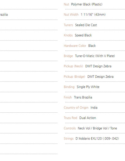Click the Binding label
Viewport: 125px width, 161px height.
click(x=69, y=87)
